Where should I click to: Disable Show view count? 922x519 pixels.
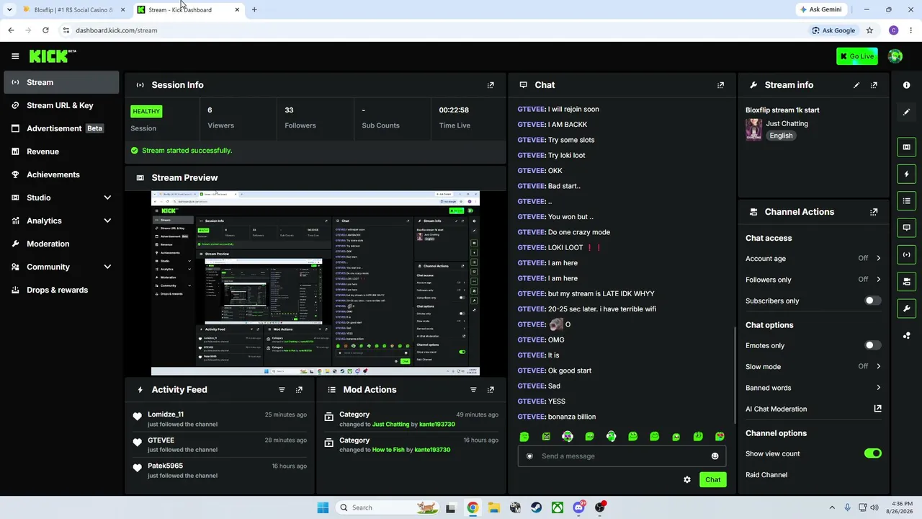pyautogui.click(x=872, y=453)
